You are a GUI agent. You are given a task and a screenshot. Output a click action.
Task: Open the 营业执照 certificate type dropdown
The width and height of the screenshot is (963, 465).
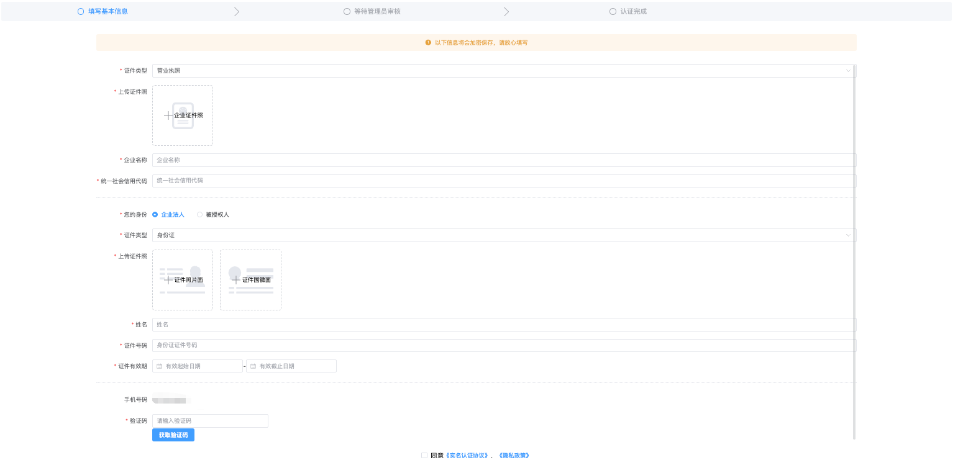tap(504, 71)
